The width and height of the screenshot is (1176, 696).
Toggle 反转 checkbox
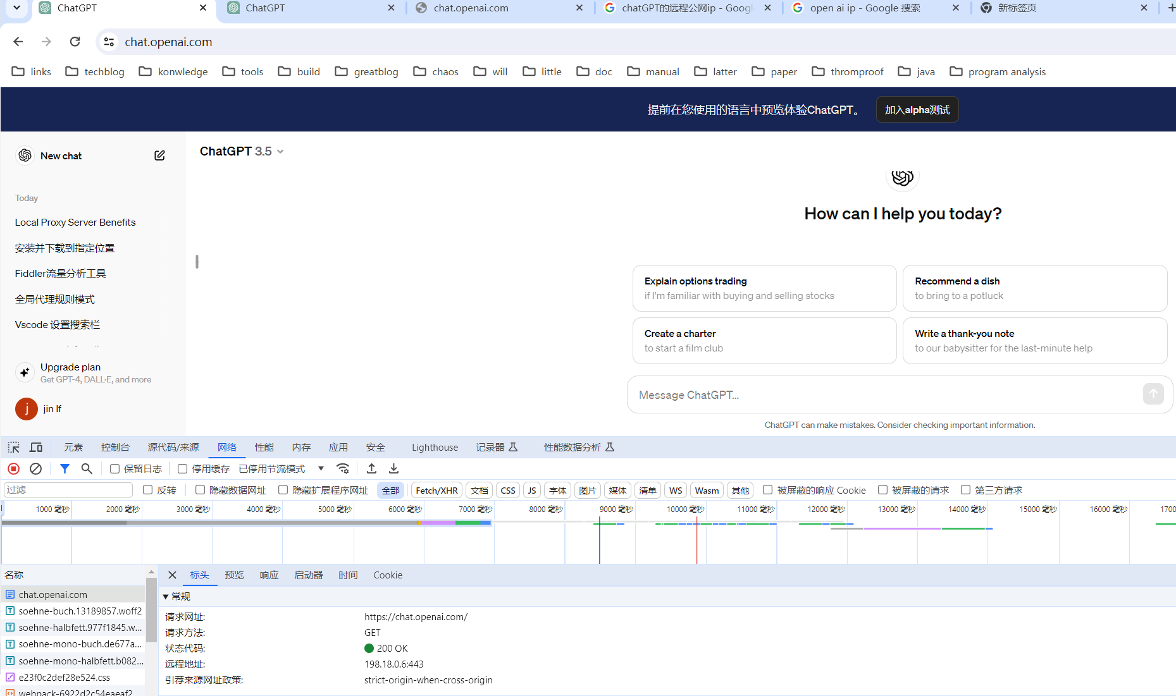tap(147, 490)
